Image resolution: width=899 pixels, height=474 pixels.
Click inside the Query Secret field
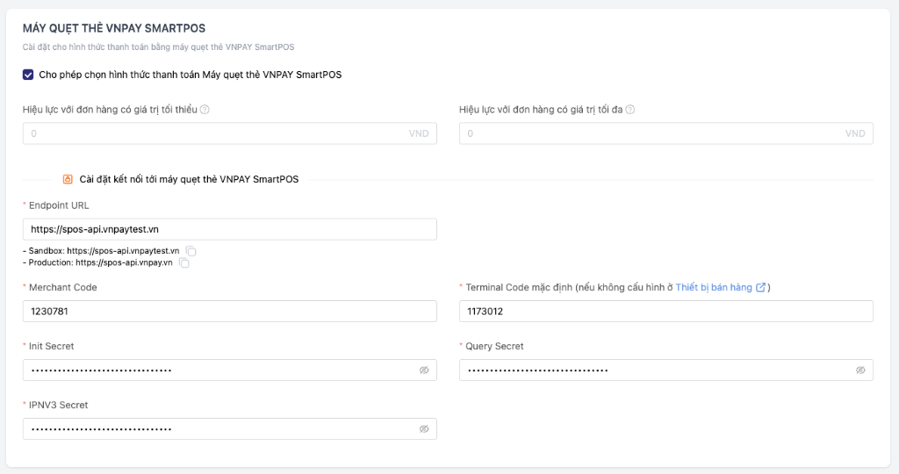(654, 370)
